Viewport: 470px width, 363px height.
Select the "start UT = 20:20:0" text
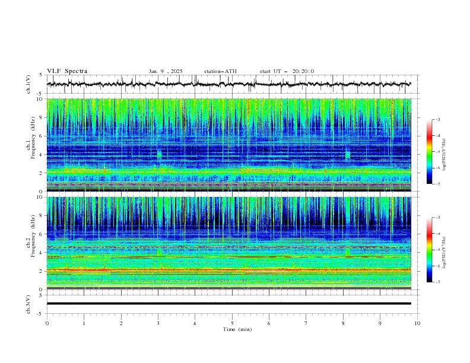point(287,71)
